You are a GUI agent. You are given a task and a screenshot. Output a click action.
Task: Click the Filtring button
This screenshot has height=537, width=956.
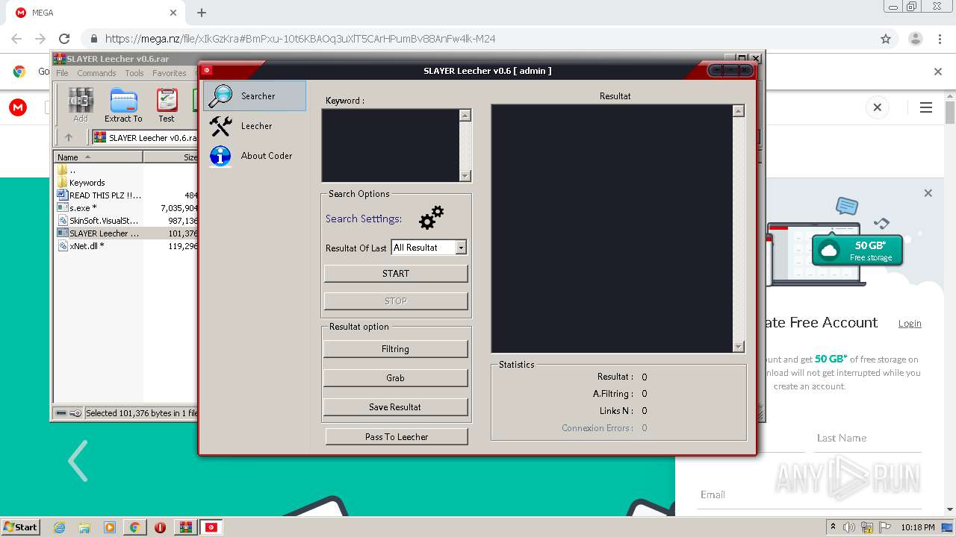396,349
